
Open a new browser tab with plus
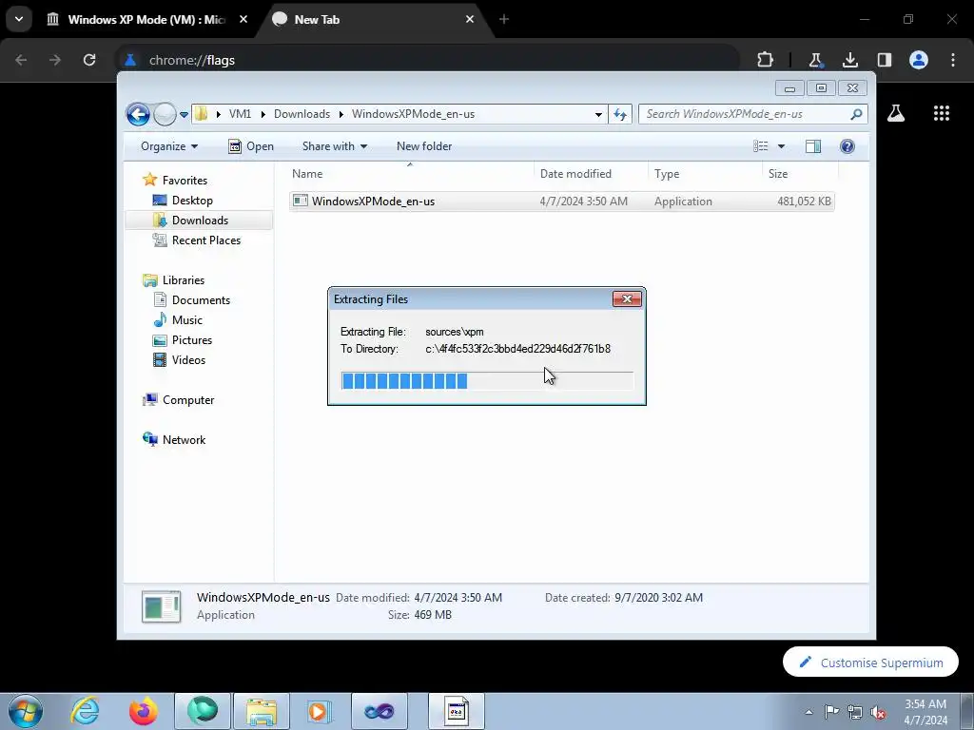tap(504, 19)
